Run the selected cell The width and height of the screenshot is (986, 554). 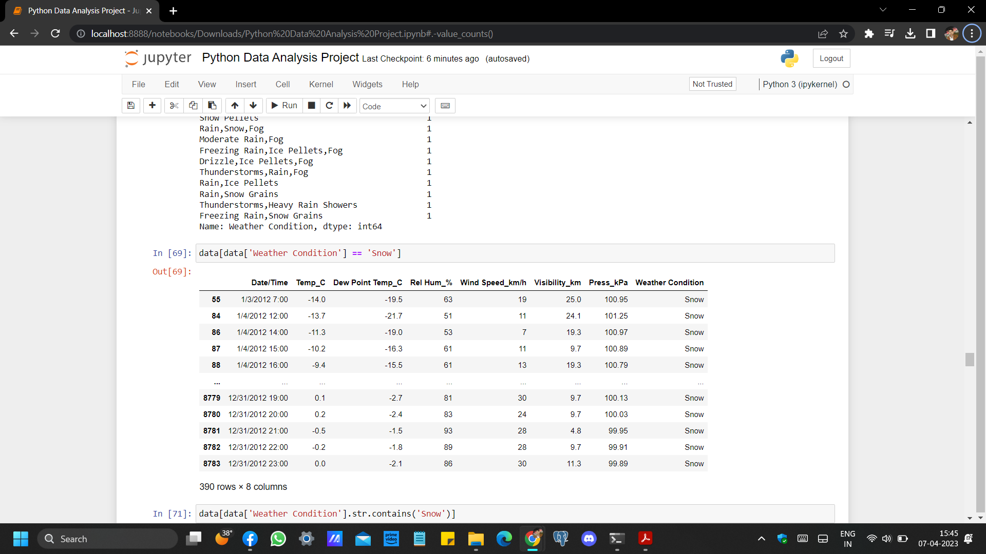pyautogui.click(x=284, y=106)
